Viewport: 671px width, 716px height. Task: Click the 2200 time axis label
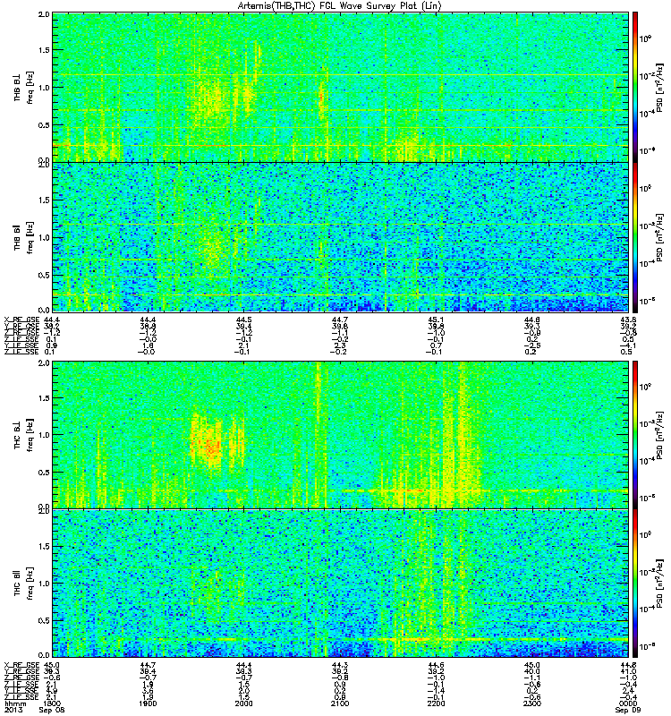point(436,703)
